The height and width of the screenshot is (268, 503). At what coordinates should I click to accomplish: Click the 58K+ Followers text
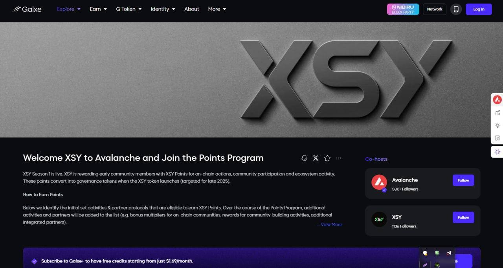click(405, 189)
